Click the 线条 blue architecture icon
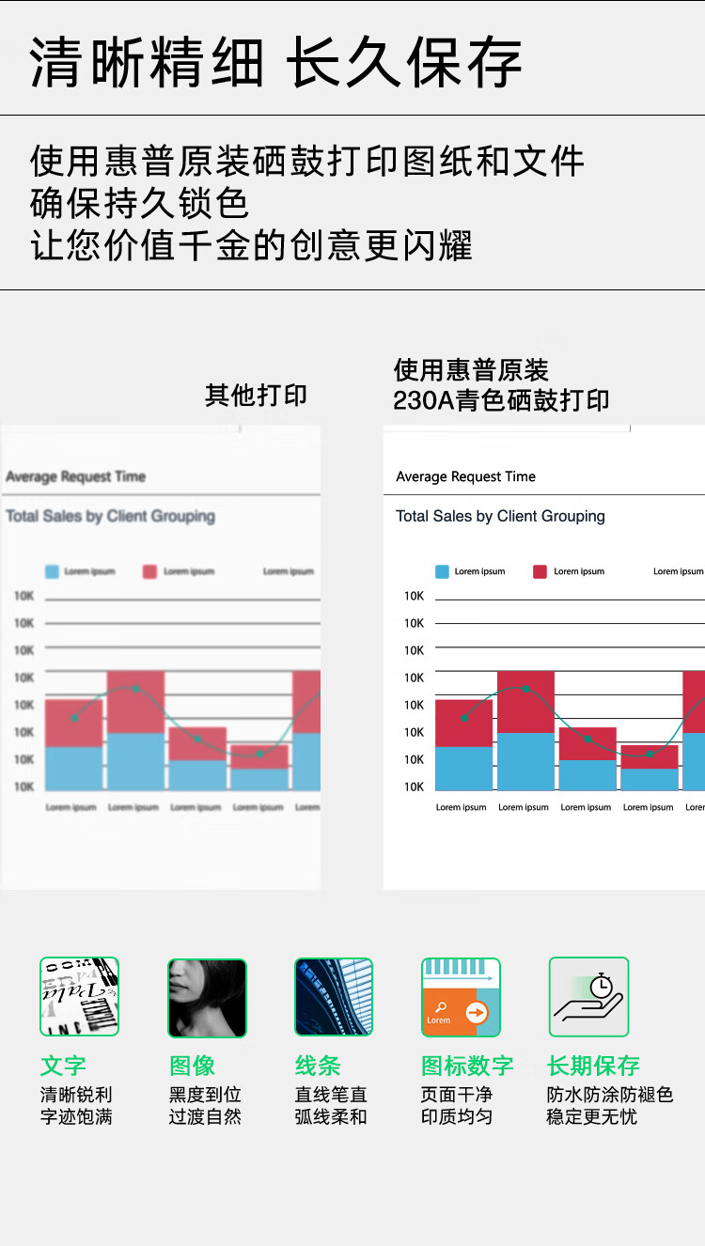The height and width of the screenshot is (1246, 705). tap(334, 996)
